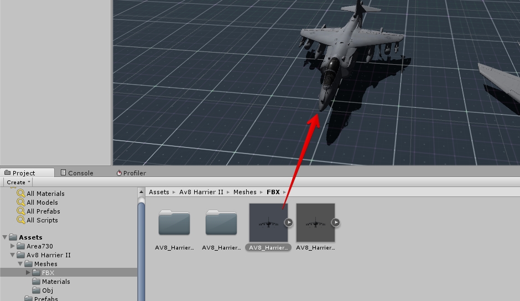
Task: Open the Create dropdown menu
Action: tap(18, 182)
